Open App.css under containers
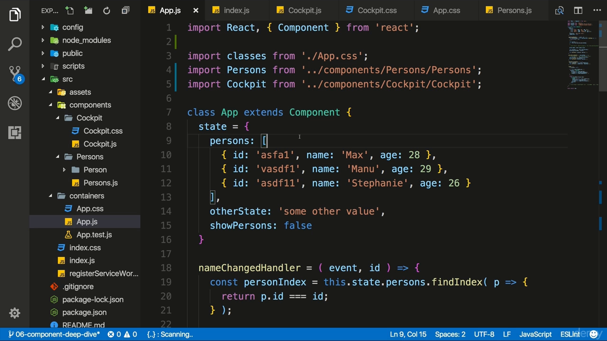Image resolution: width=607 pixels, height=341 pixels. pos(90,209)
